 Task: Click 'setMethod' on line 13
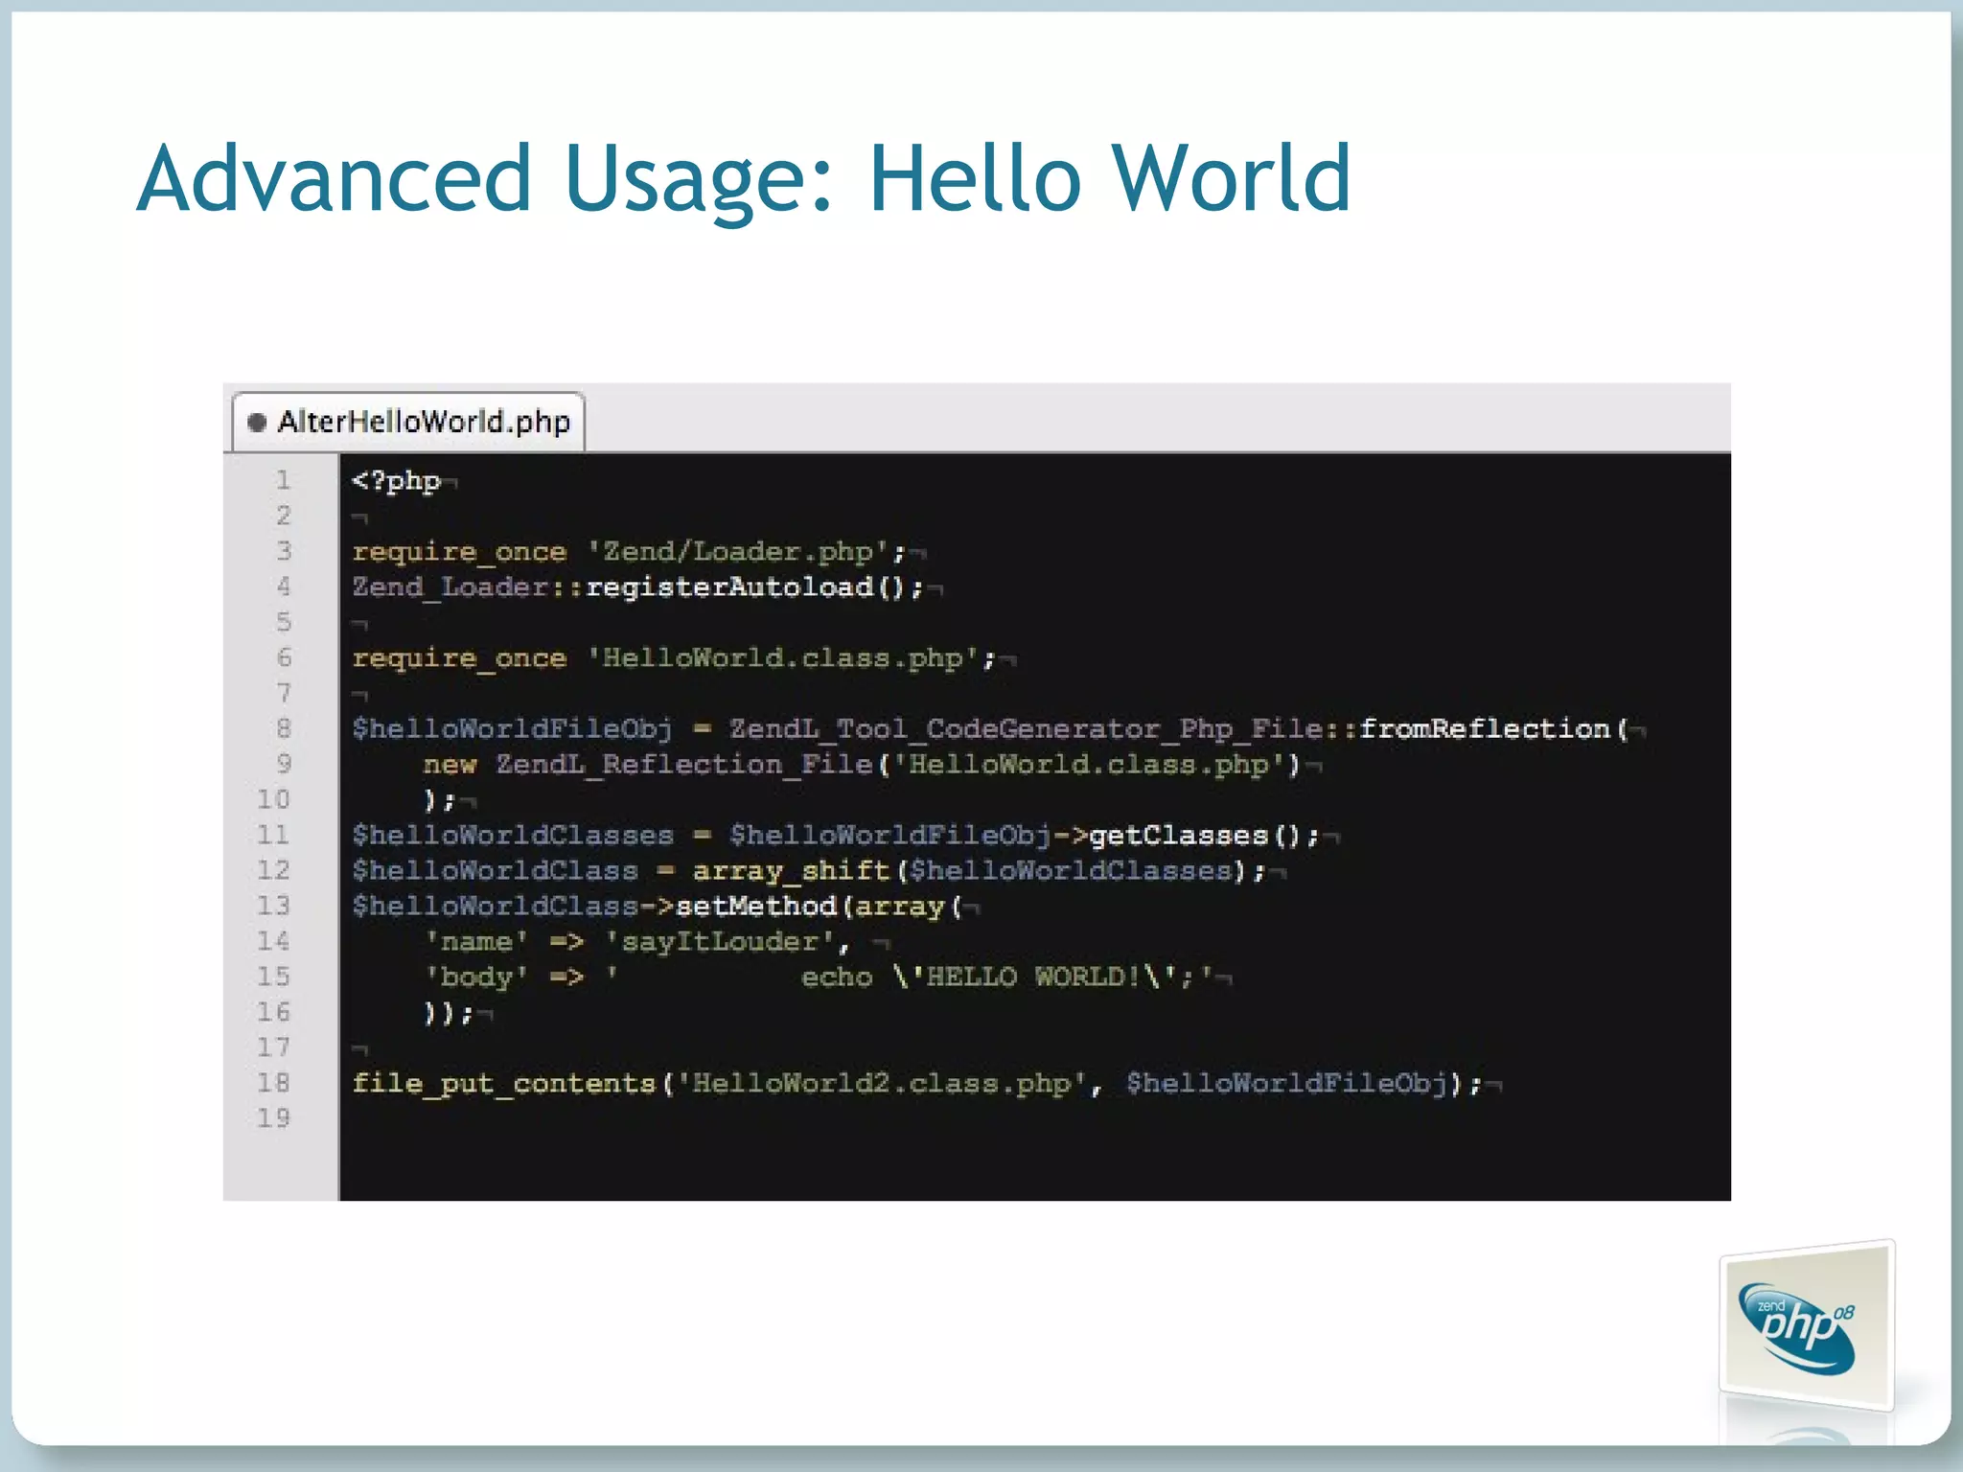(x=756, y=907)
